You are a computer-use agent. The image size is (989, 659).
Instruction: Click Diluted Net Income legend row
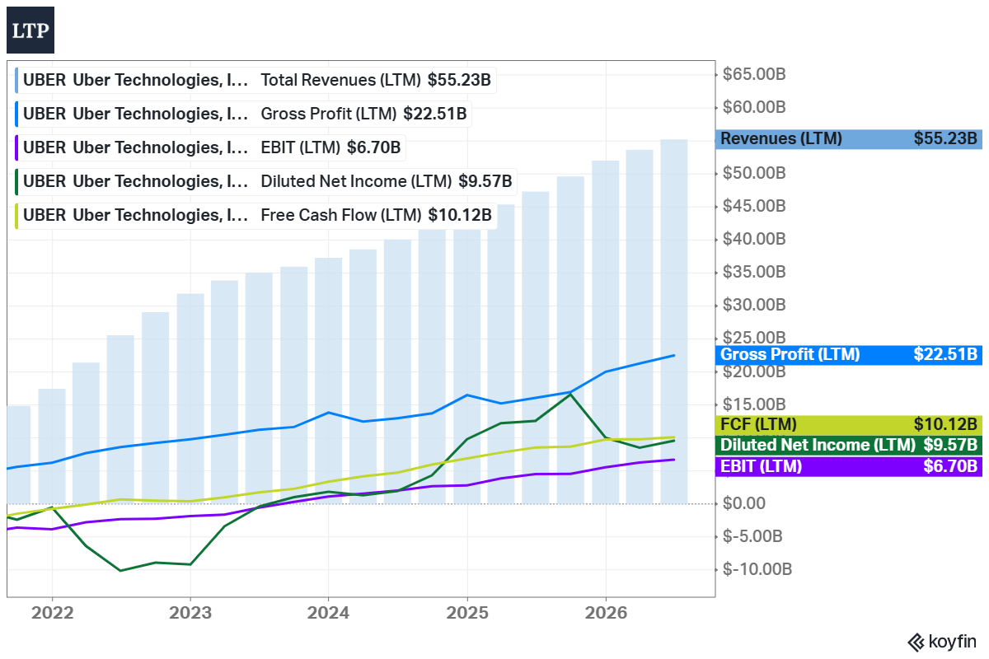267,181
